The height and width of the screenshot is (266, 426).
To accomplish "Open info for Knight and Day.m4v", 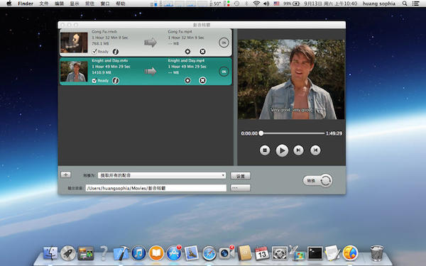I will (x=116, y=80).
